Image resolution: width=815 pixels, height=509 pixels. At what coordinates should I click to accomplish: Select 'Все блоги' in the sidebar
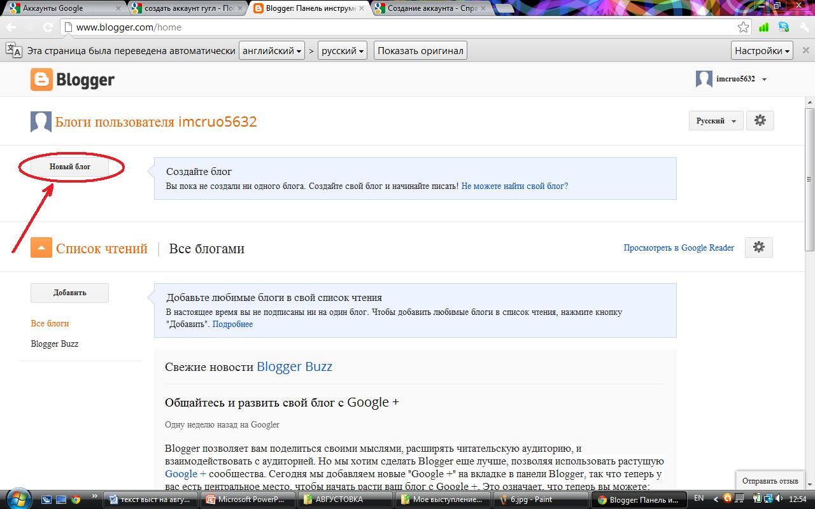tap(50, 323)
